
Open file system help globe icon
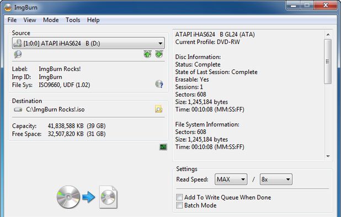click(159, 84)
